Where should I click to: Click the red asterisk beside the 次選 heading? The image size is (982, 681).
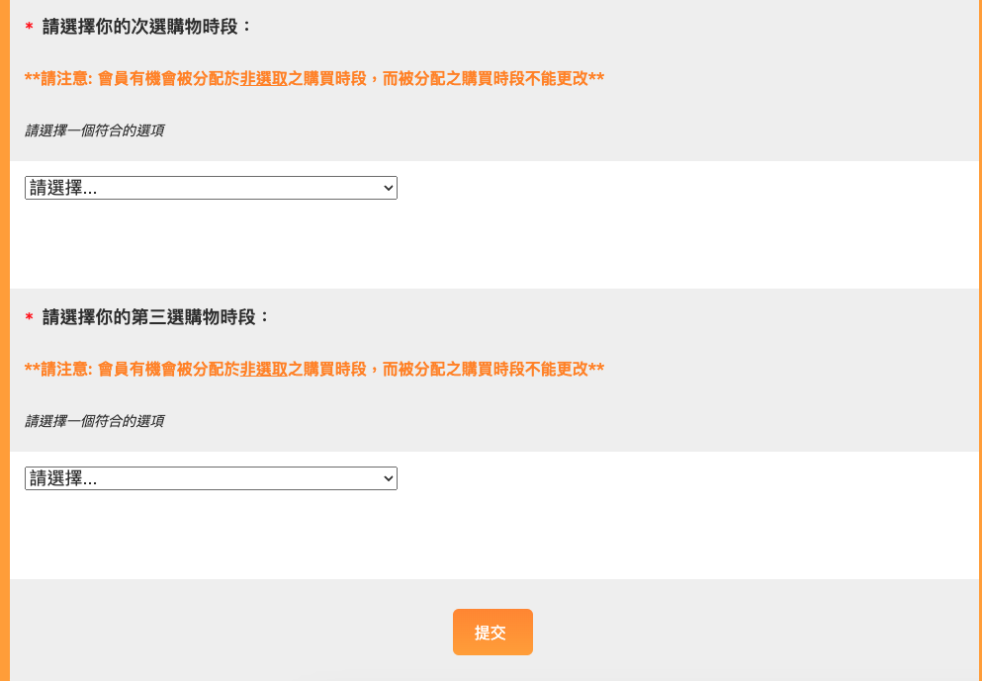(30, 28)
